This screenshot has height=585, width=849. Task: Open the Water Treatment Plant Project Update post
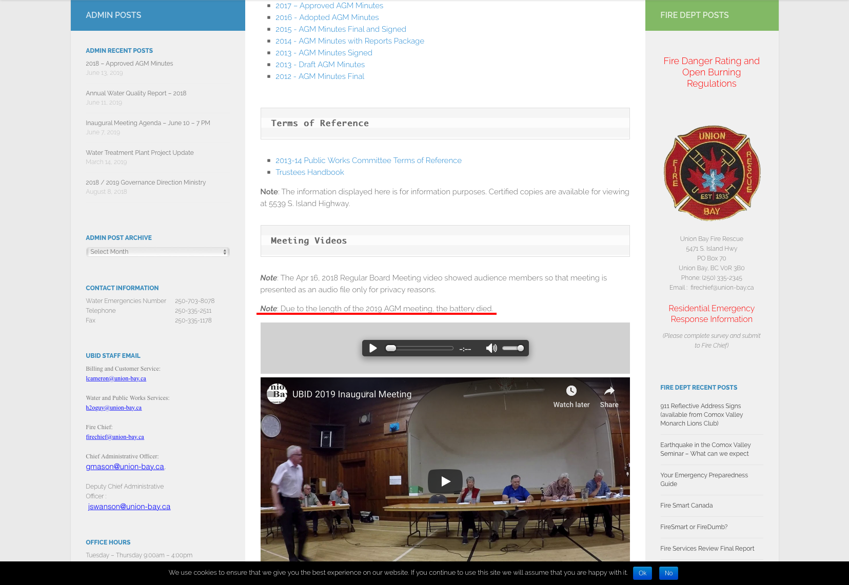(x=140, y=152)
